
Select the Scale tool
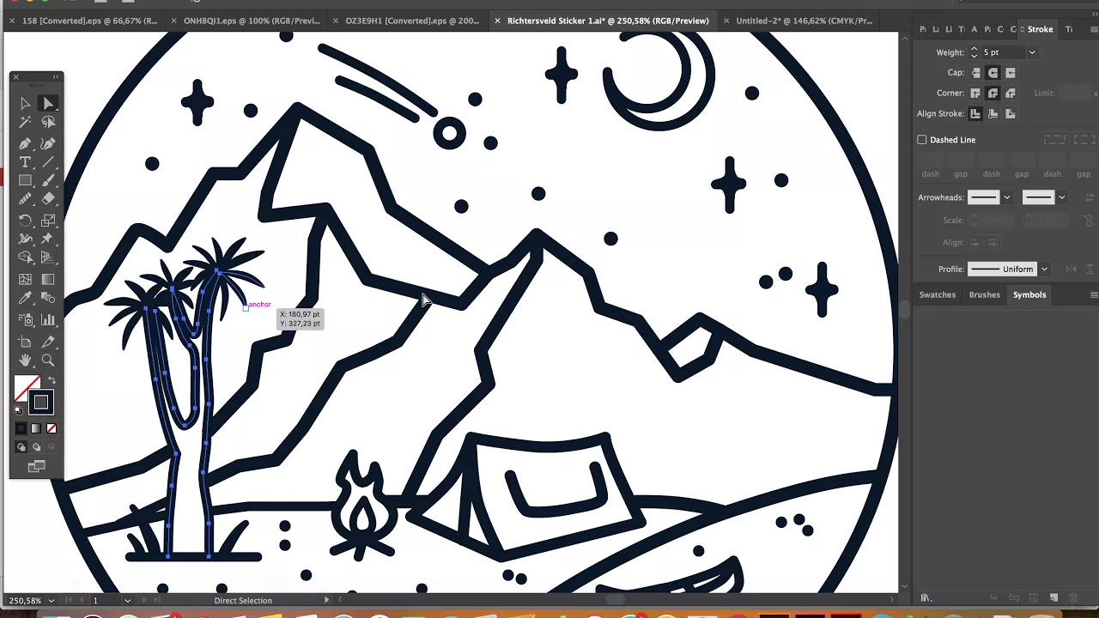tap(48, 221)
